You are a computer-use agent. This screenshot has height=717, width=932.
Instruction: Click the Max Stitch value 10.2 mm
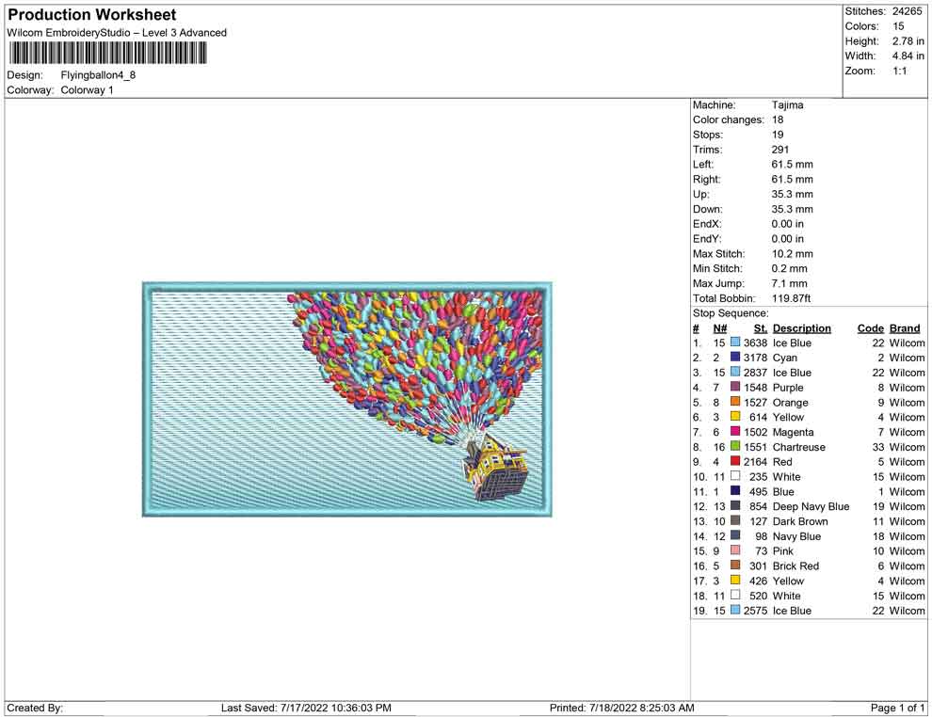(793, 254)
